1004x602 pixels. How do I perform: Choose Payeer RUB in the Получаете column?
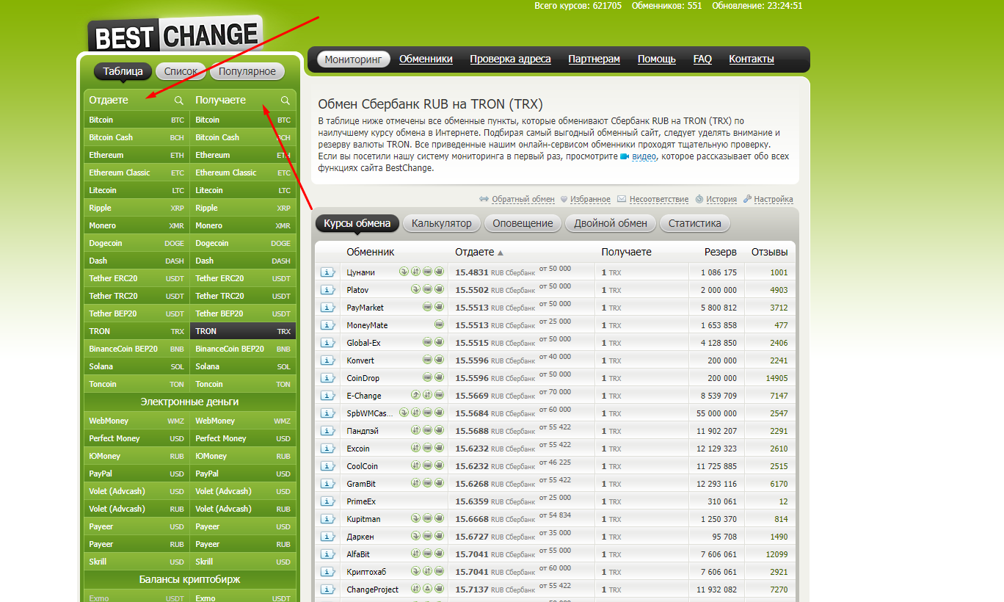[243, 544]
